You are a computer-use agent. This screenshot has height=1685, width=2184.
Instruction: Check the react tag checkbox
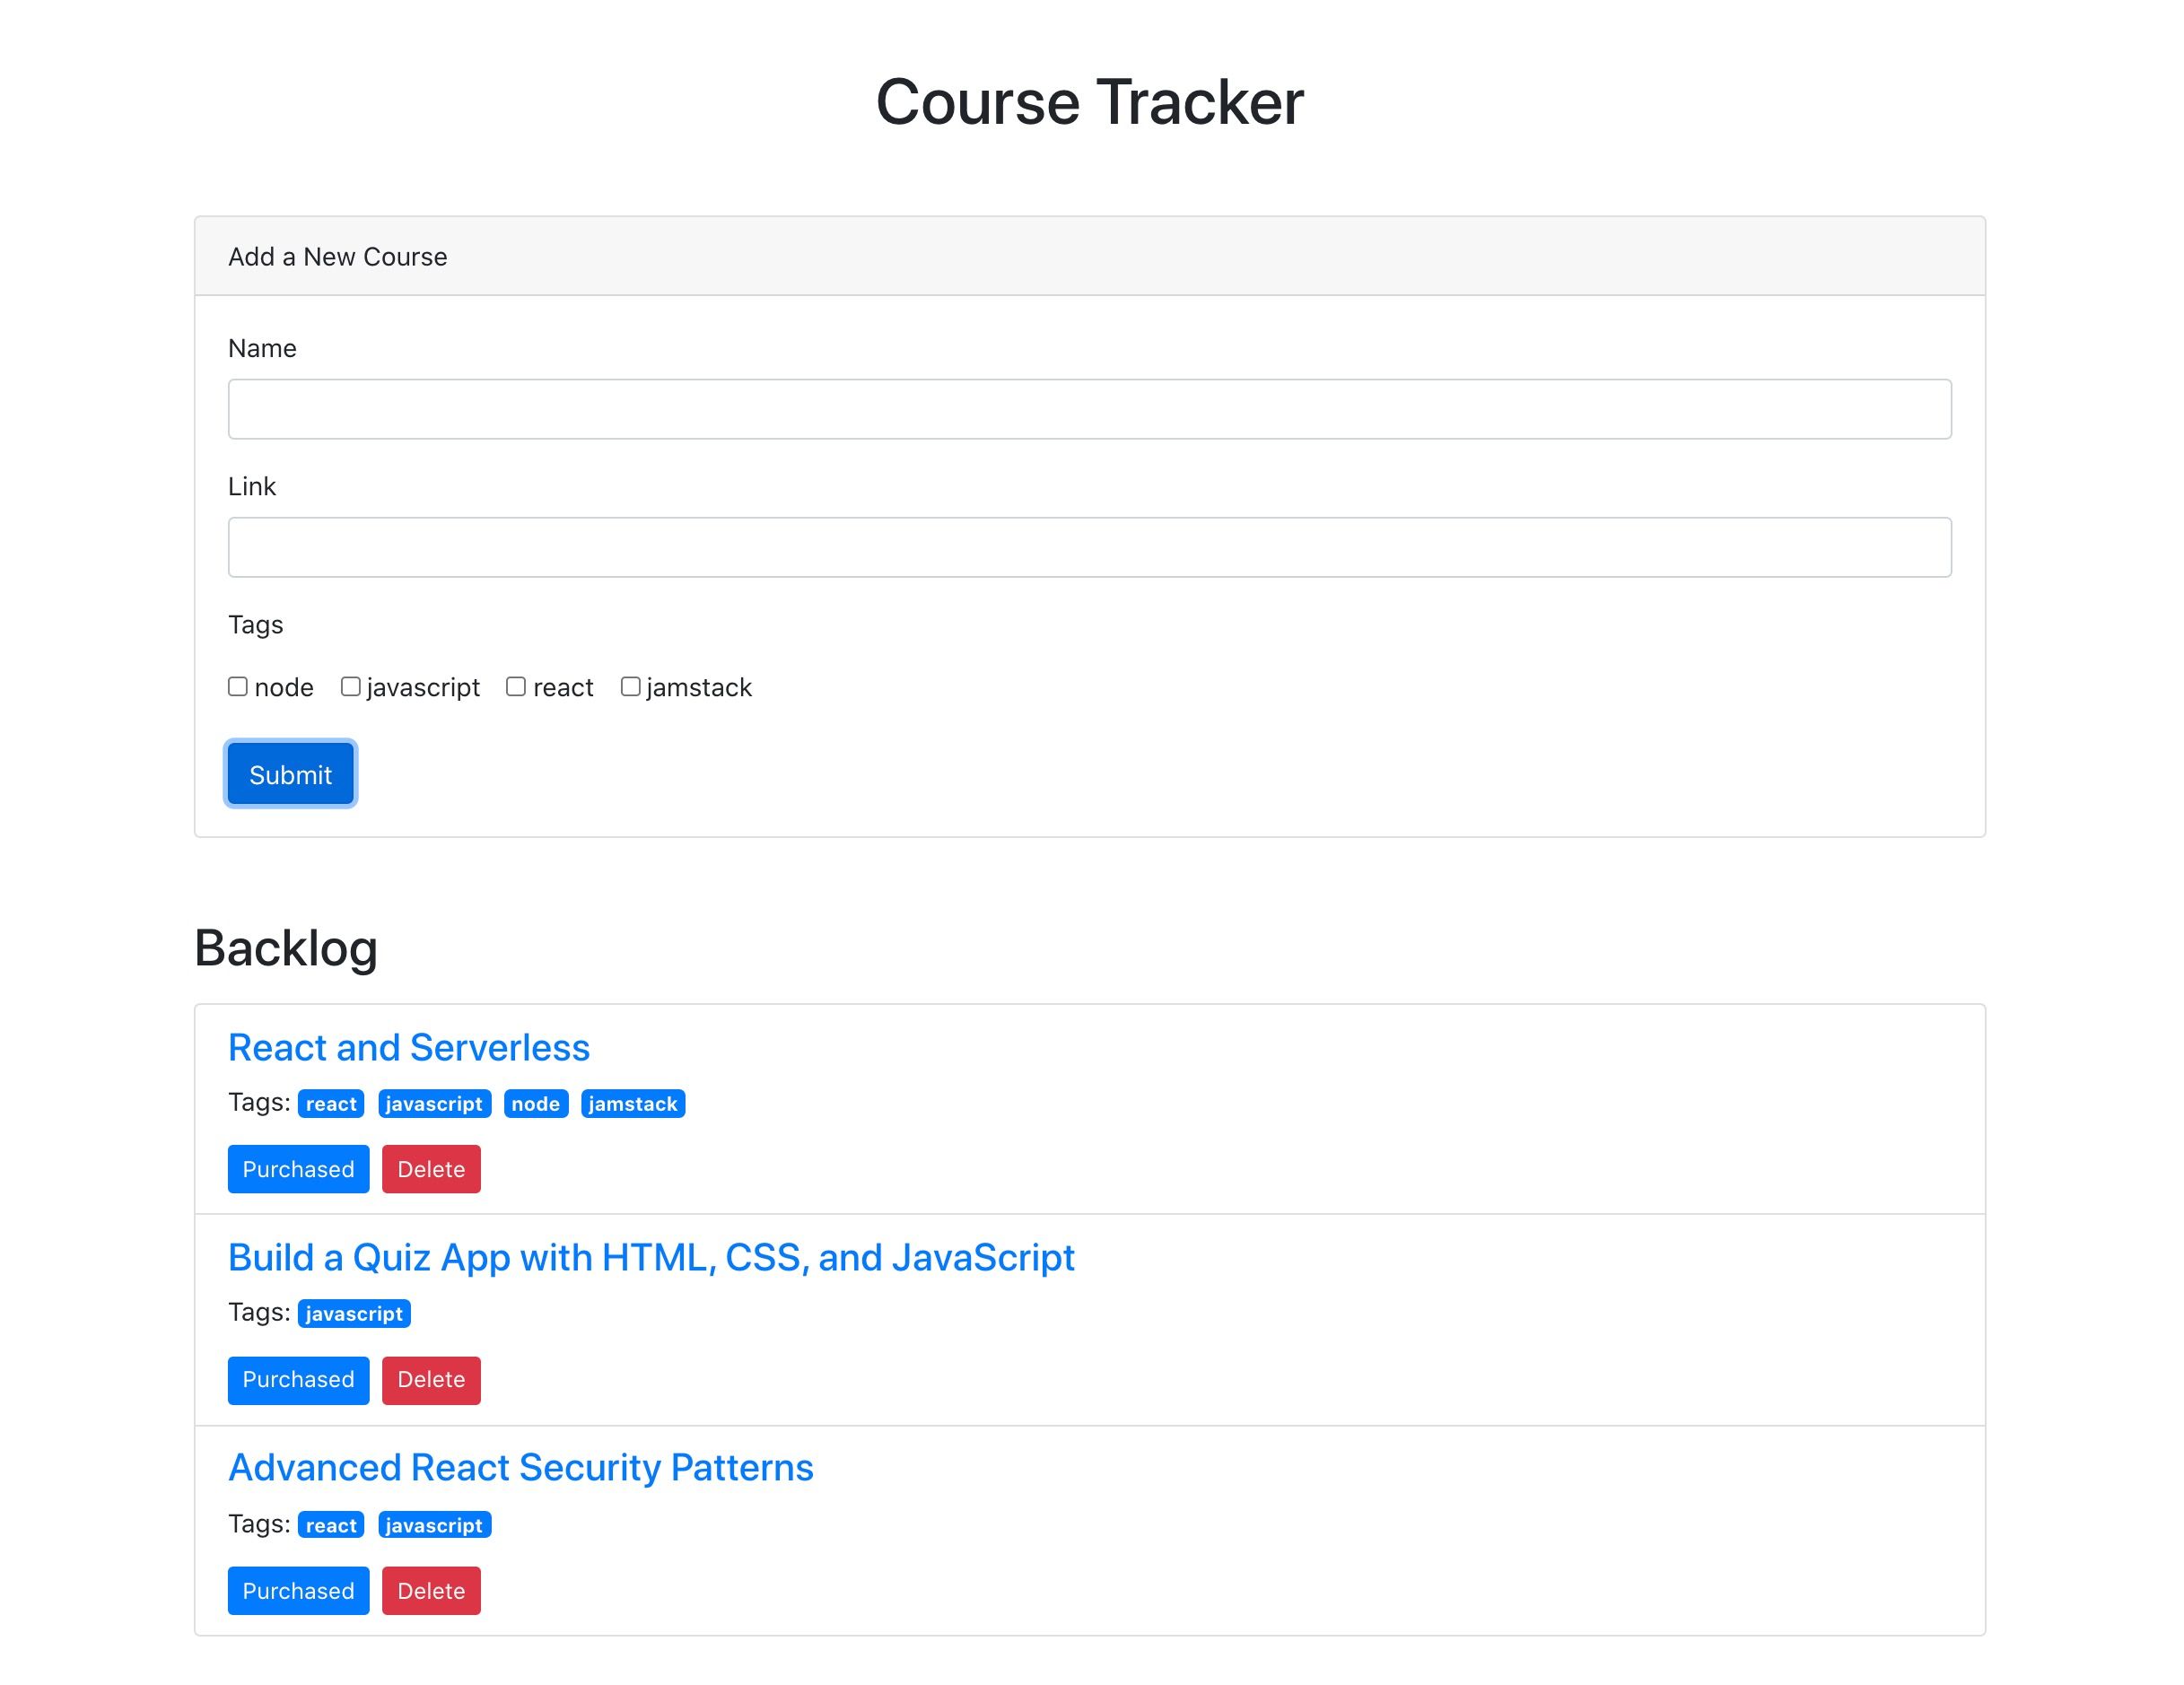[516, 686]
